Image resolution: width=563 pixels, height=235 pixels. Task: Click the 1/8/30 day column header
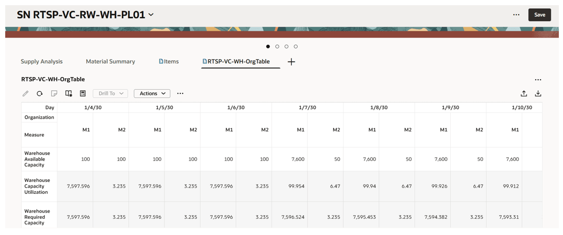379,107
